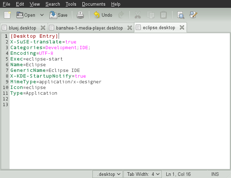The image size is (231, 178).
Task: Open Find with the magnifier icon
Action: 181,15
